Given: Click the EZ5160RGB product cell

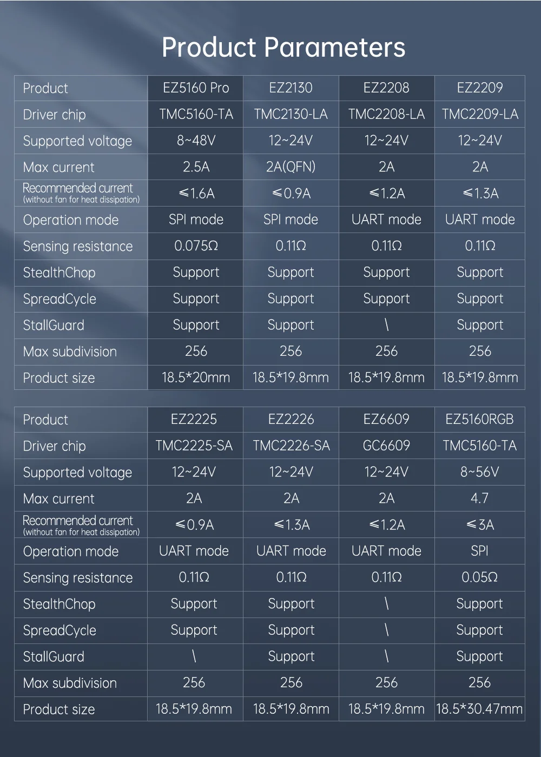Looking at the screenshot, I should [x=479, y=419].
